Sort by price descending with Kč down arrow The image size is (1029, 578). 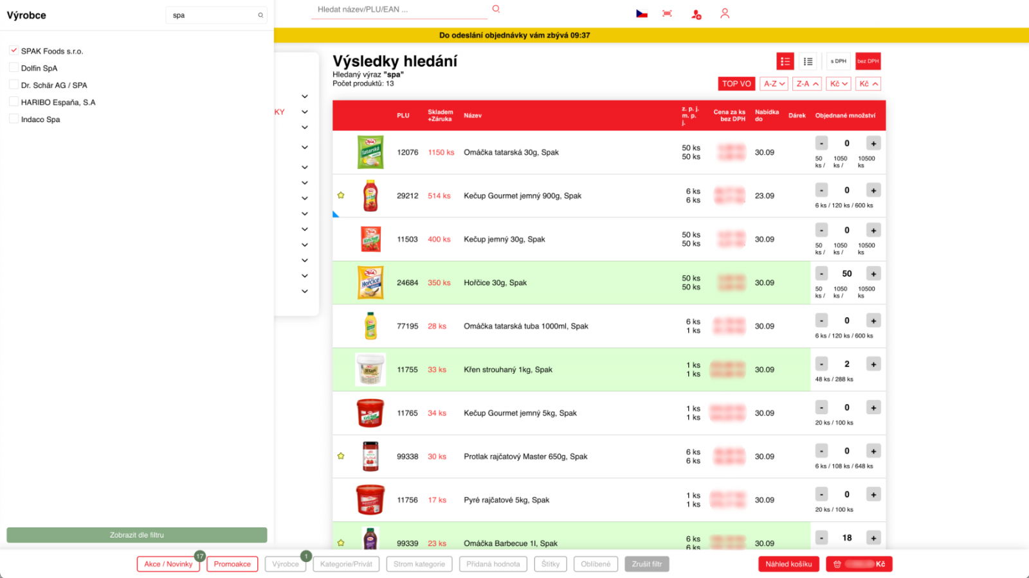coord(839,83)
